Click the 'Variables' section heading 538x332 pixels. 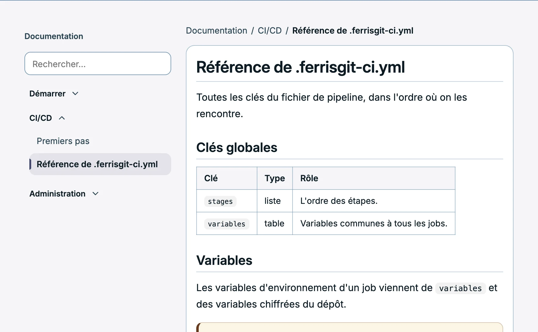(x=224, y=260)
